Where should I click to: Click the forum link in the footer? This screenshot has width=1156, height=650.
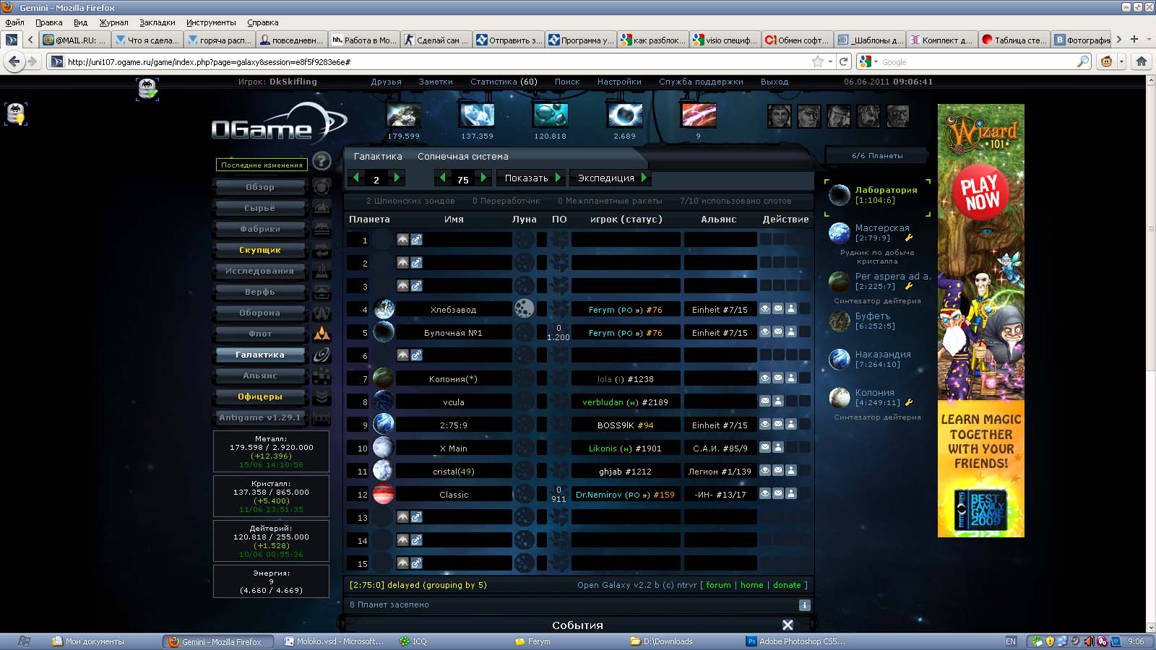(718, 585)
